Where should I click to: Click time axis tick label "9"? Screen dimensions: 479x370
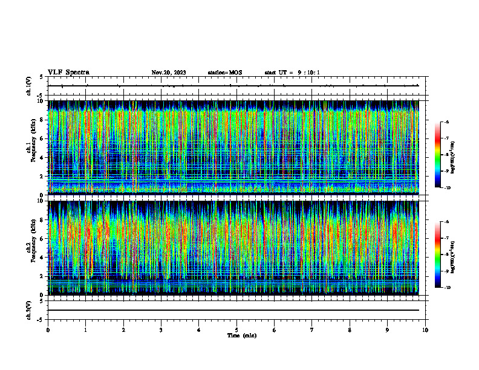click(387, 330)
